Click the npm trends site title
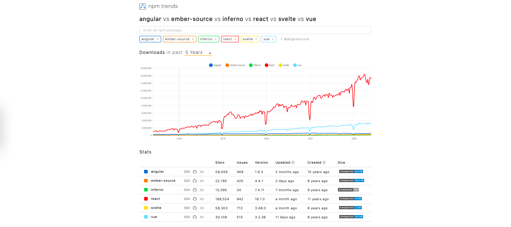Viewport: 511px width, 227px height. pyautogui.click(x=163, y=6)
